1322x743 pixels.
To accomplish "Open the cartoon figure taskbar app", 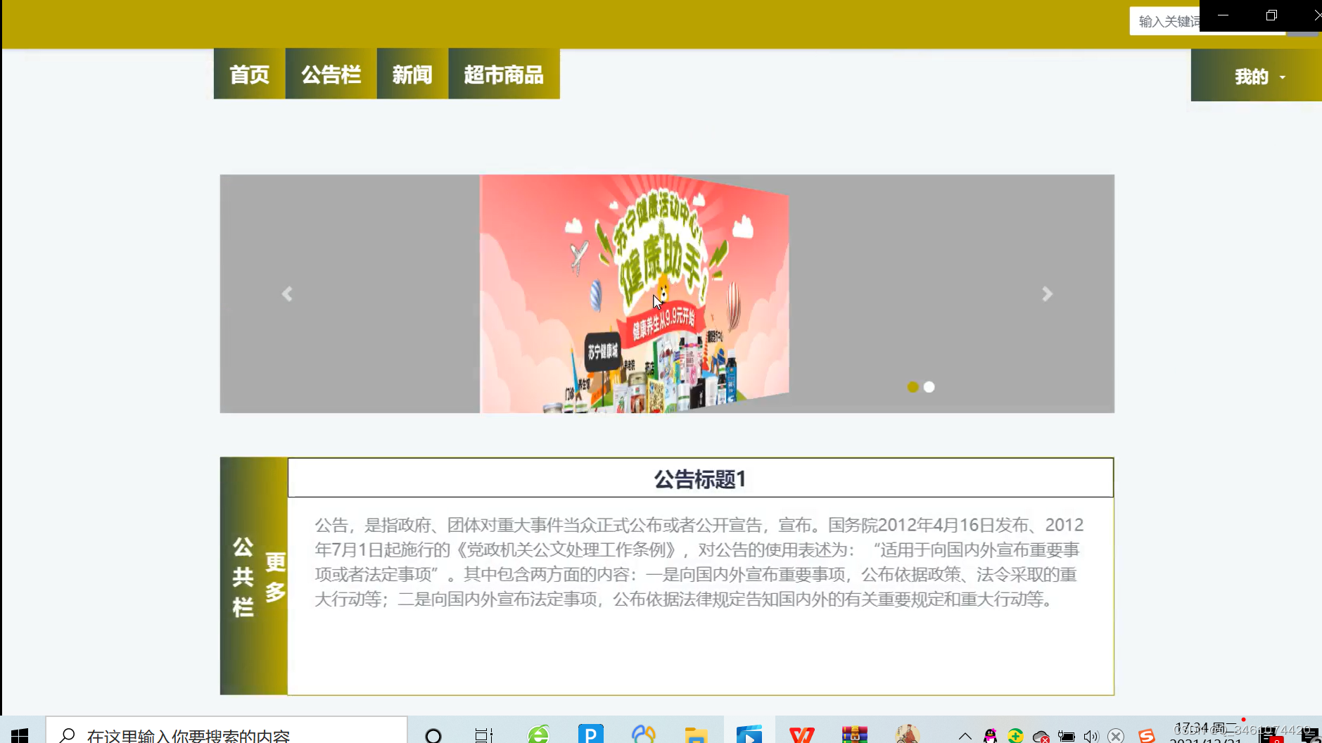I will 908,734.
